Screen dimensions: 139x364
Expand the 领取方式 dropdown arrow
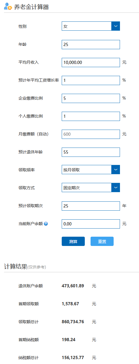(116, 187)
